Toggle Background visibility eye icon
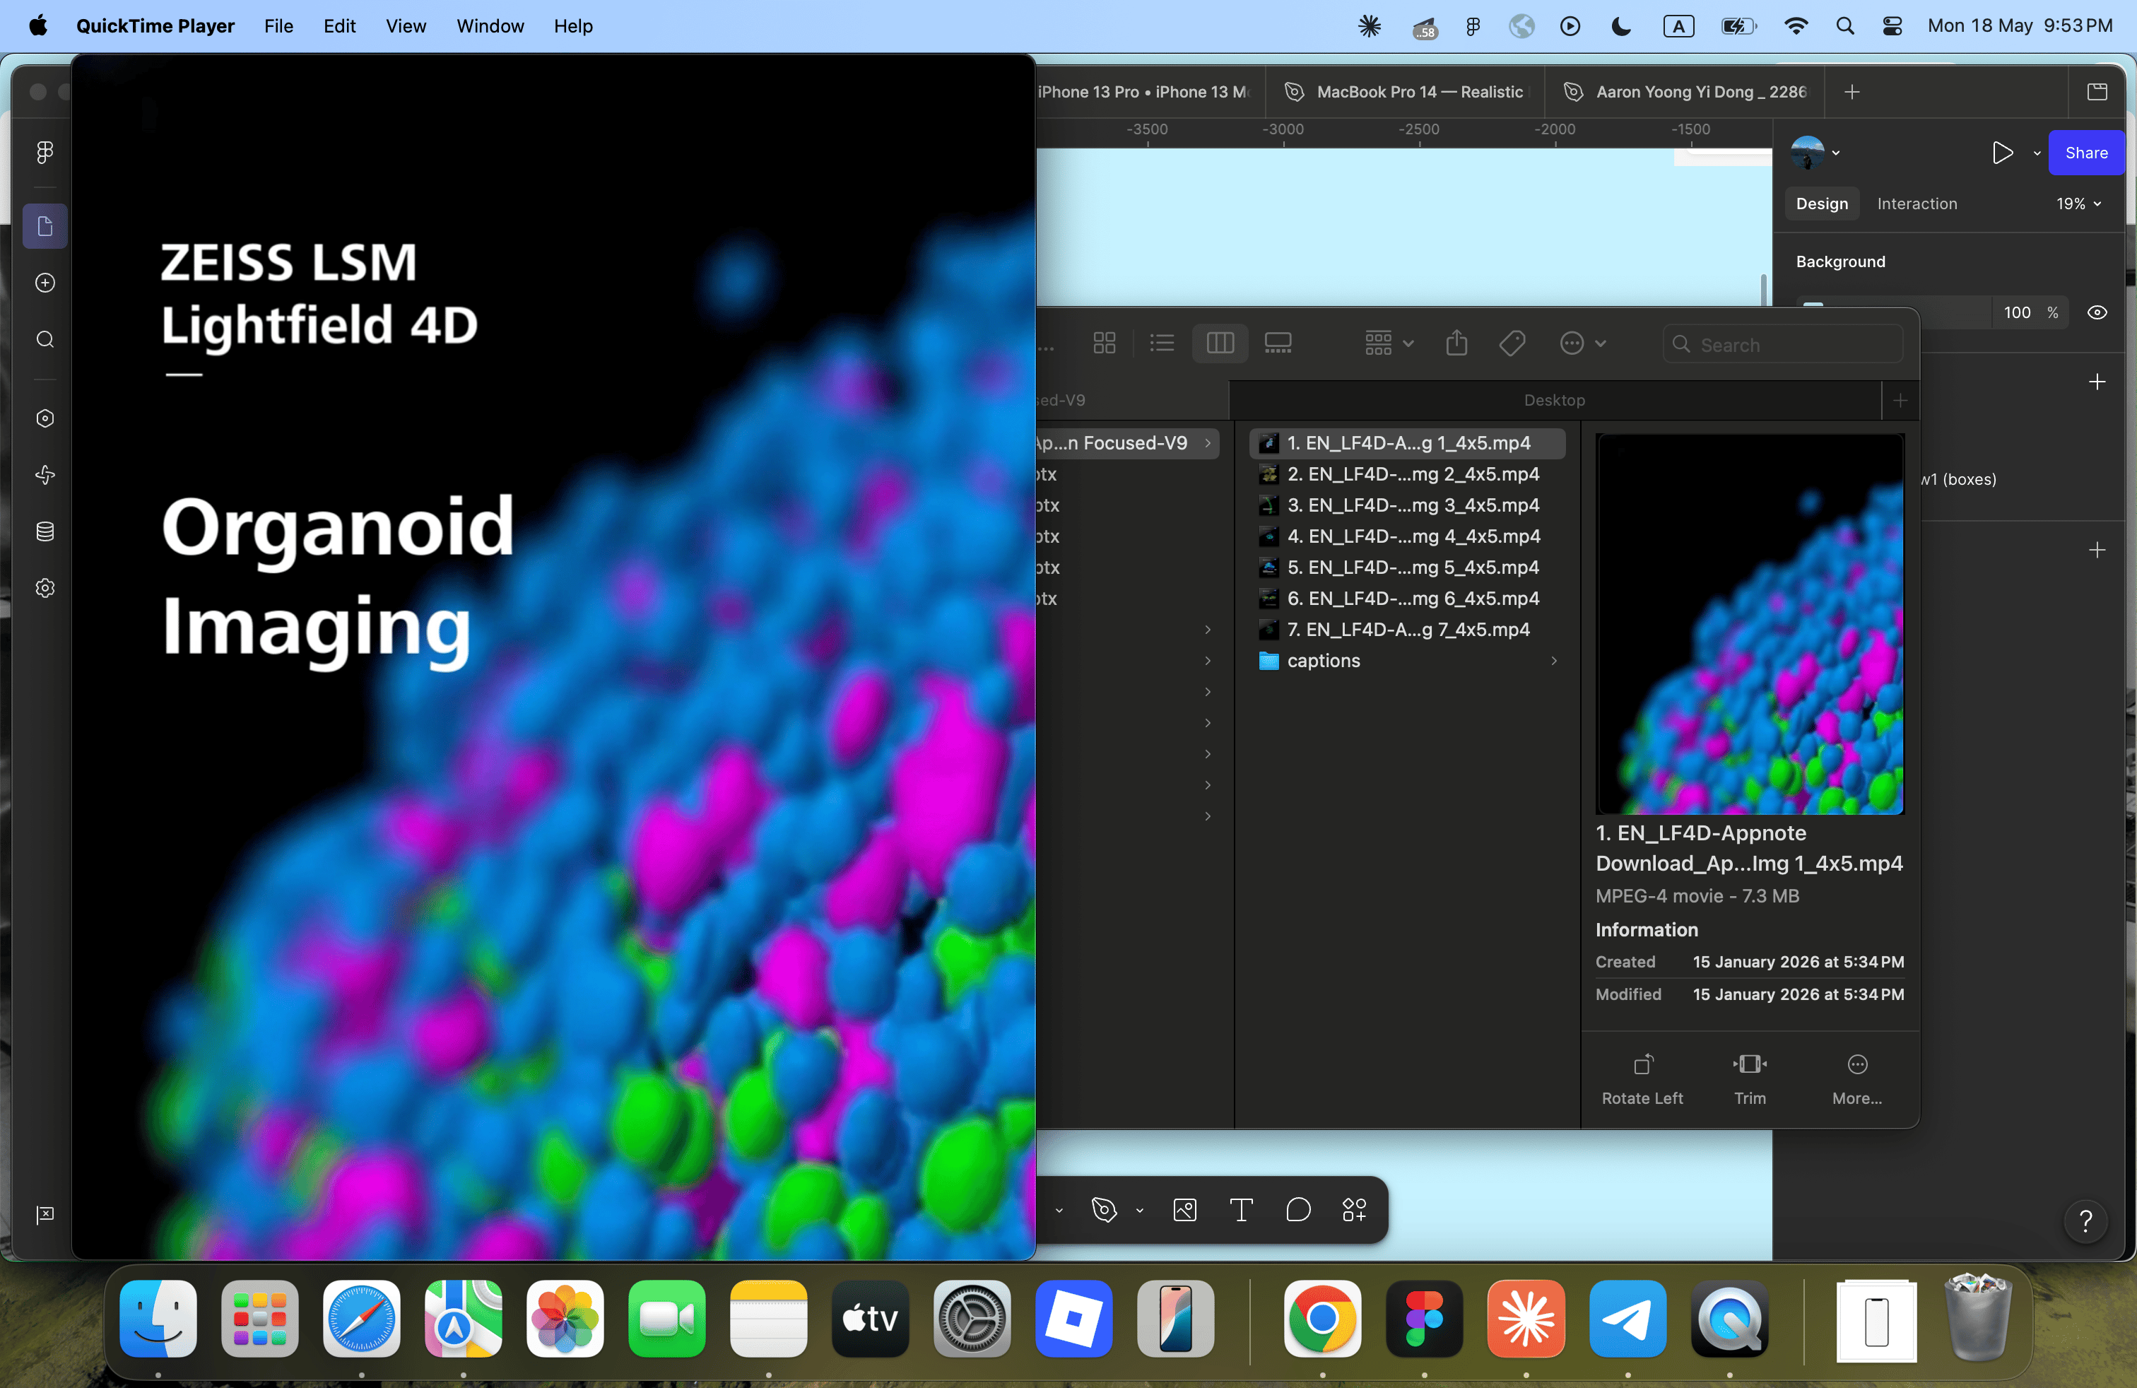 pos(2097,312)
